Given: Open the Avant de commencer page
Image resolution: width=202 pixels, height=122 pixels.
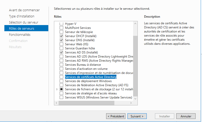Looking at the screenshot, I should [24, 10].
